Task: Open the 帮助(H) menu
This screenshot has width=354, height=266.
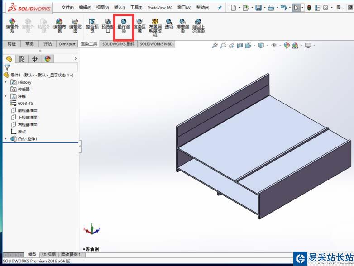Action: tap(202, 8)
